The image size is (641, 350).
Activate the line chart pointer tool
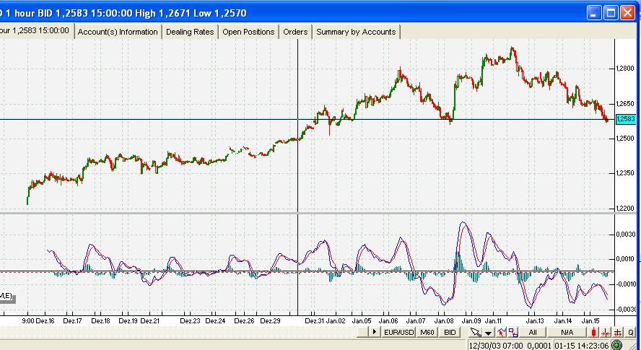[501, 332]
